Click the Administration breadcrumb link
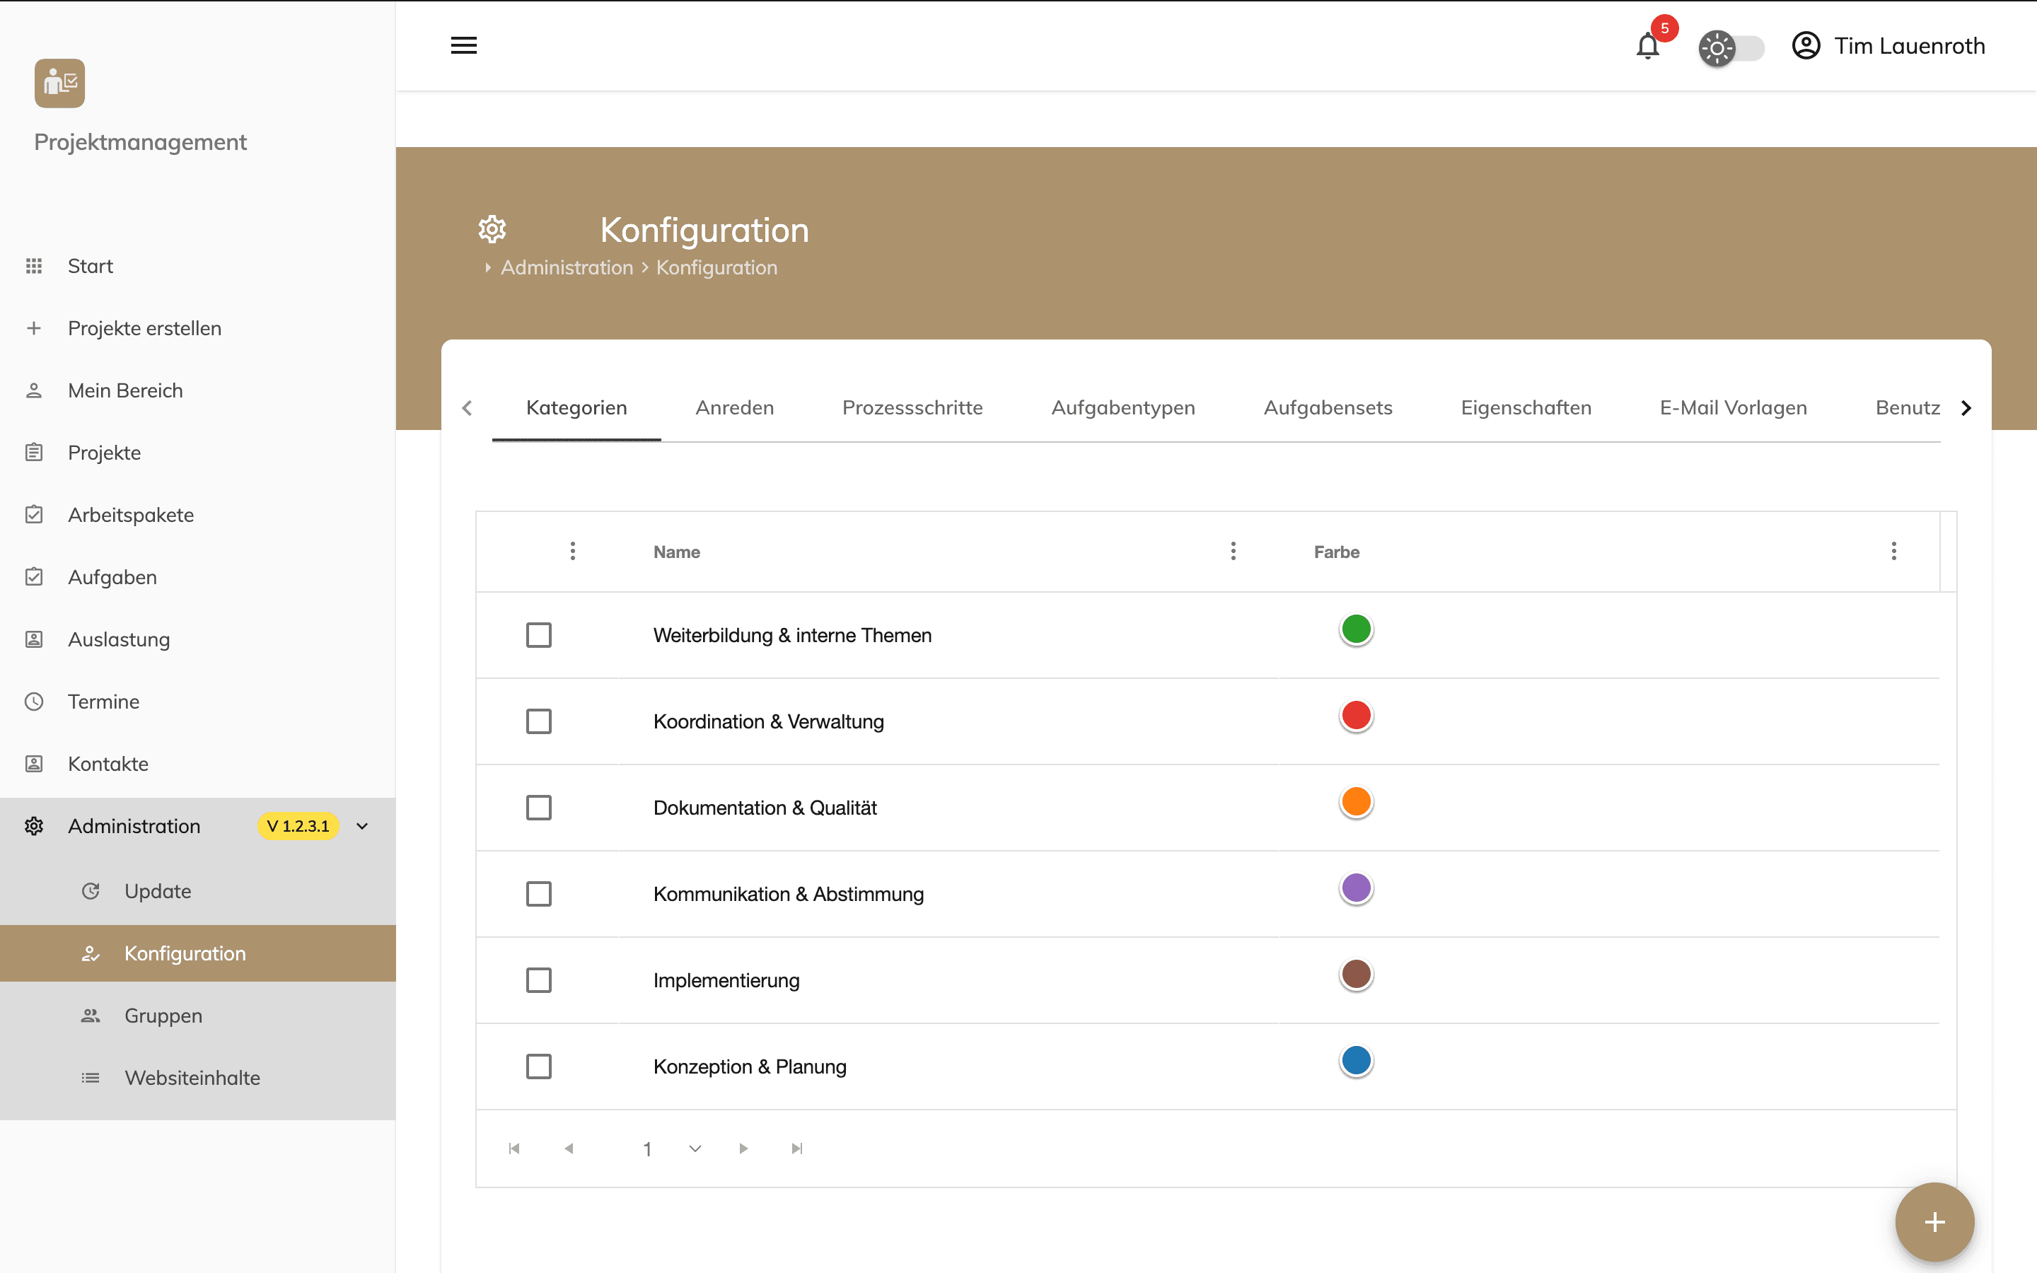This screenshot has width=2037, height=1273. [x=567, y=268]
